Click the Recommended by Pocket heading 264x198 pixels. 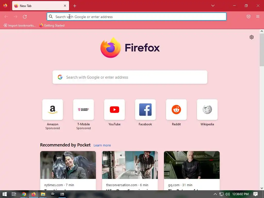(x=65, y=145)
